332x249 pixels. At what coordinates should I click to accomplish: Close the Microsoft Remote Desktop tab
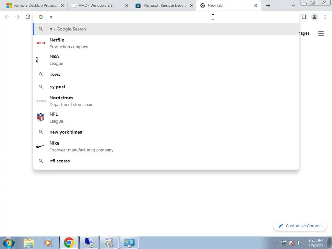[191, 6]
